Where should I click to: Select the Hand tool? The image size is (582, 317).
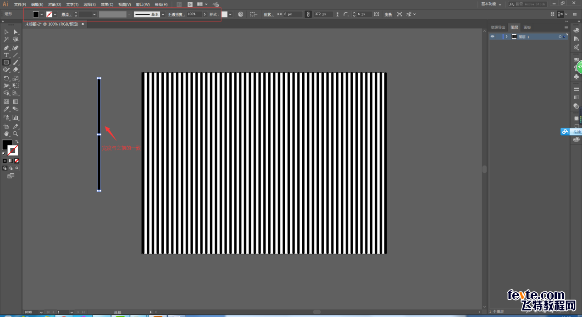pos(6,134)
